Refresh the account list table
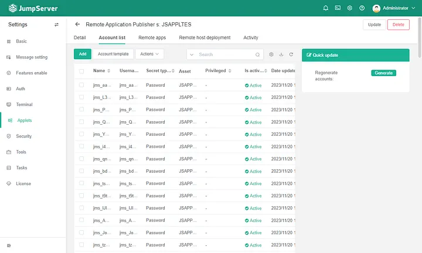 291,54
